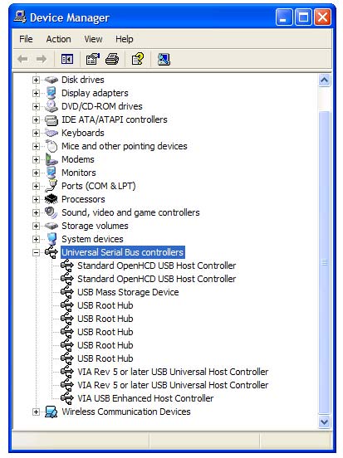Click the Print toolbar icon
Screen dimensions: 343x458
click(112, 59)
